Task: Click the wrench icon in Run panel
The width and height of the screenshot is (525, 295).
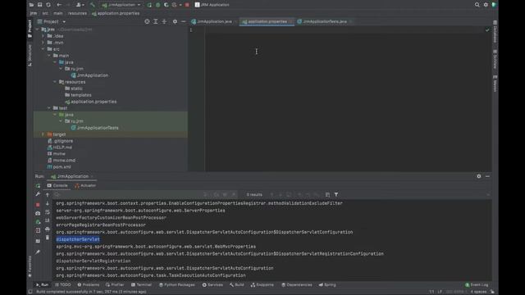Action: [x=38, y=194]
